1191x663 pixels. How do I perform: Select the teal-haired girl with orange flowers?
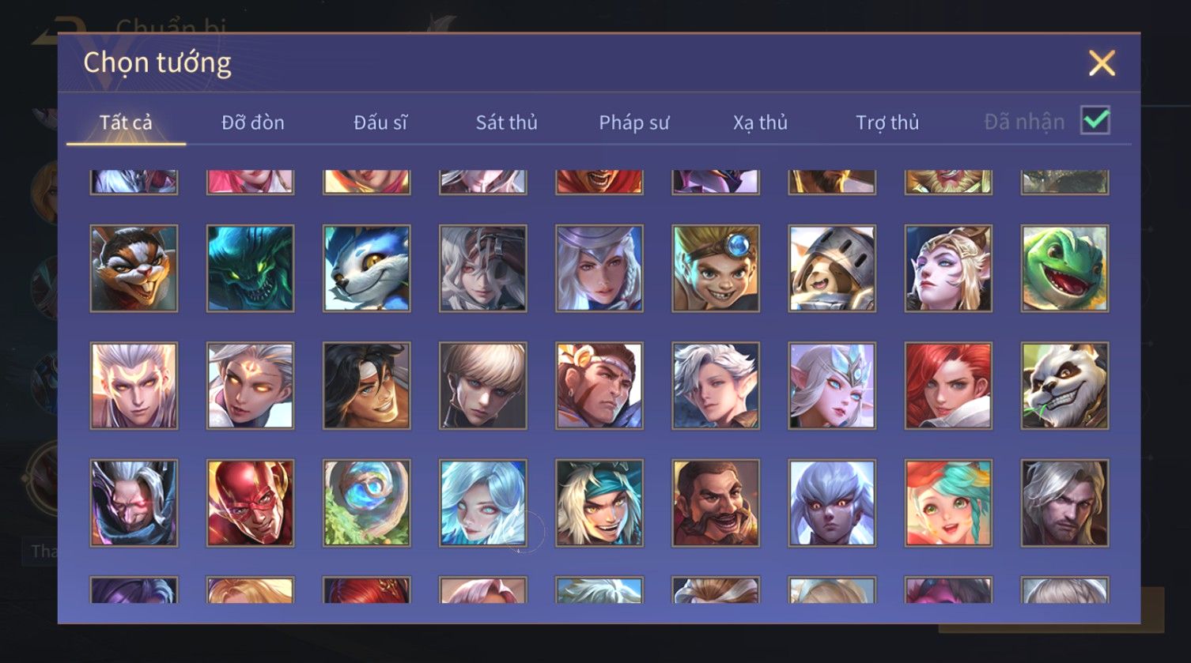pyautogui.click(x=948, y=503)
